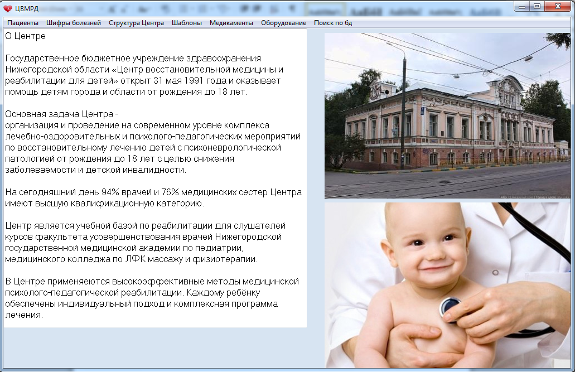Image resolution: width=575 pixels, height=372 pixels.
Task: Open the Структура Центра menu
Action: pyautogui.click(x=136, y=23)
